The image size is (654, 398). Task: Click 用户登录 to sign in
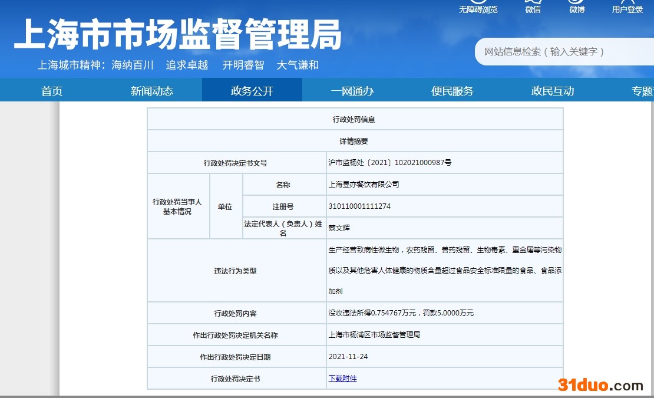pos(627,8)
